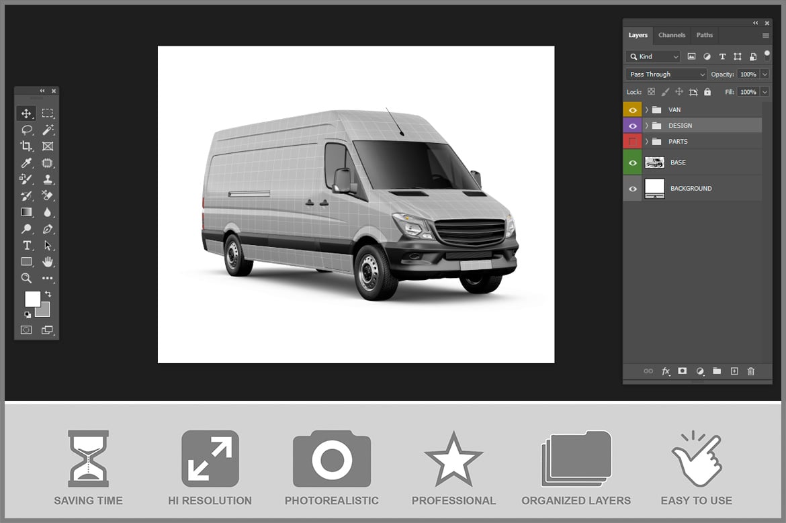Expand the VAN group

tap(647, 109)
